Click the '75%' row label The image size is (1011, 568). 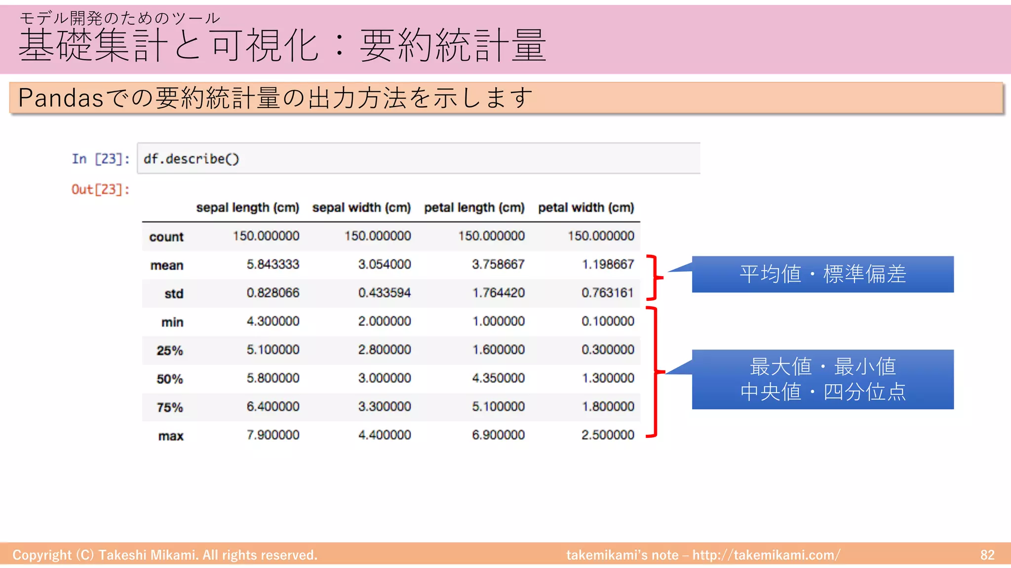click(170, 408)
